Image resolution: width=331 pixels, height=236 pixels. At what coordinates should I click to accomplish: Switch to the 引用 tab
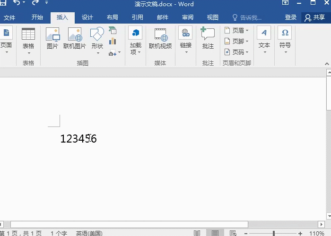pos(138,17)
